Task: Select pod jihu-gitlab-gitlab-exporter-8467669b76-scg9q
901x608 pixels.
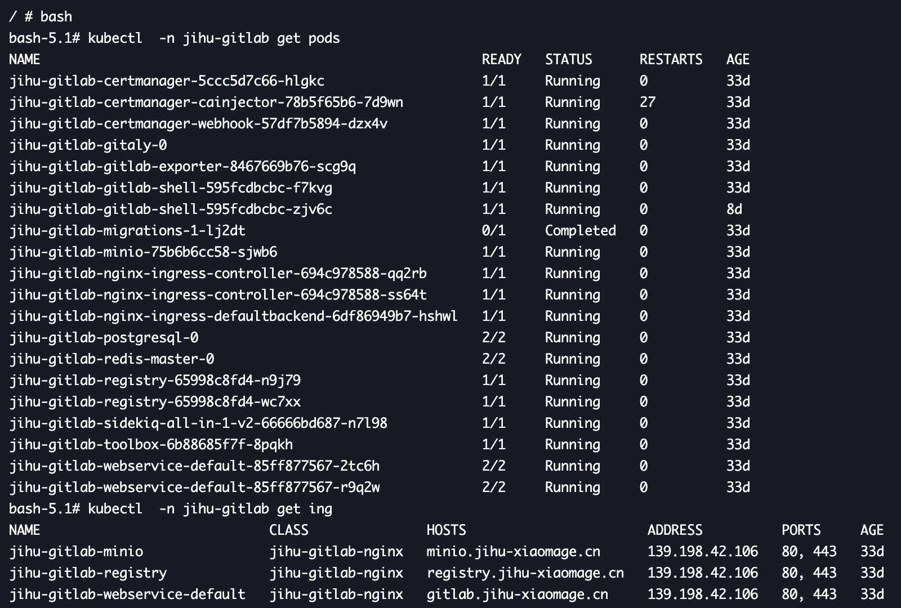Action: (x=182, y=167)
